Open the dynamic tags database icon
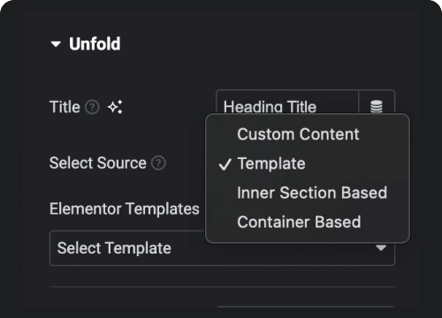The height and width of the screenshot is (318, 442). click(377, 106)
